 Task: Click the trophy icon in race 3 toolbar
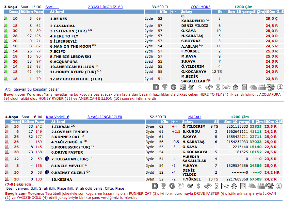pos(164,87)
